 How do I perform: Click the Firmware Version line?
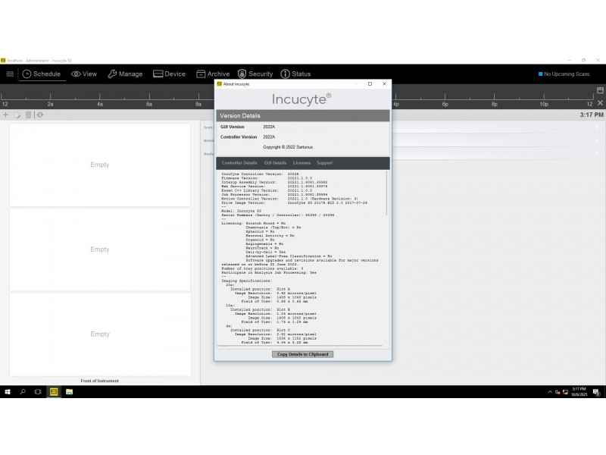coord(267,178)
